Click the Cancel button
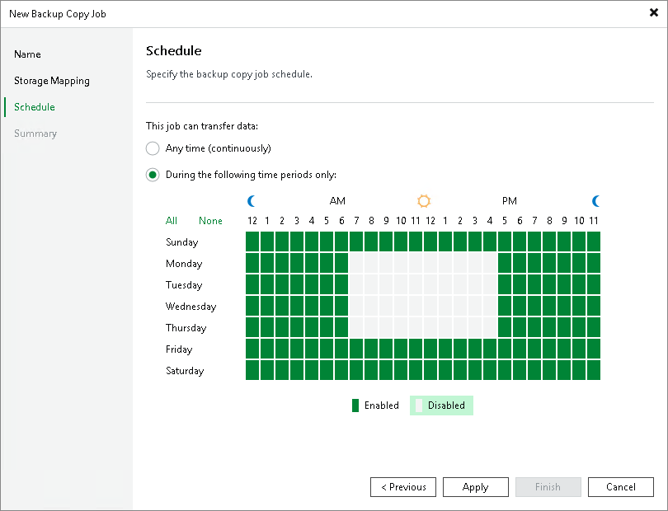The width and height of the screenshot is (668, 511). click(x=621, y=487)
